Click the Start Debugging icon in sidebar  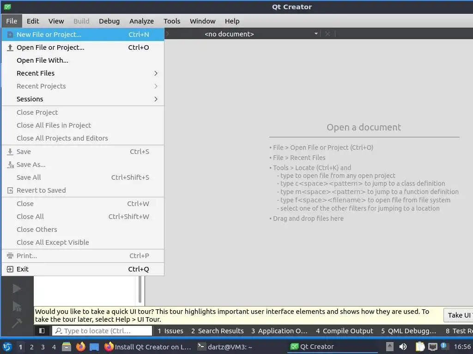coord(17,307)
